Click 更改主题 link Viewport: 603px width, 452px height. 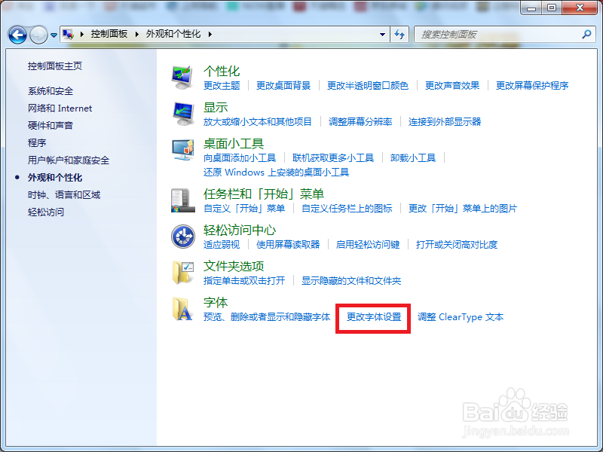click(222, 86)
